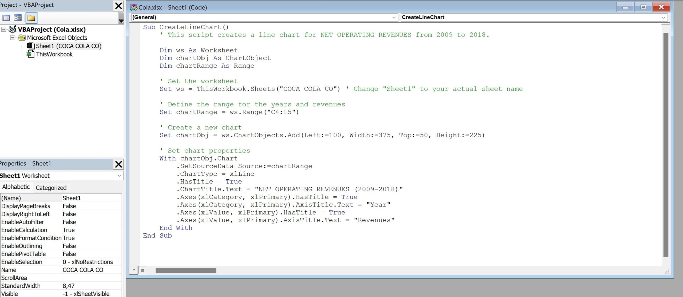Click the End Sub line in code
This screenshot has height=297, width=683.
click(157, 236)
